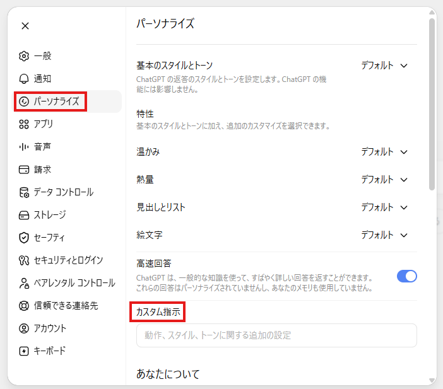Open the 温かみ デフォルト dropdown

click(384, 152)
